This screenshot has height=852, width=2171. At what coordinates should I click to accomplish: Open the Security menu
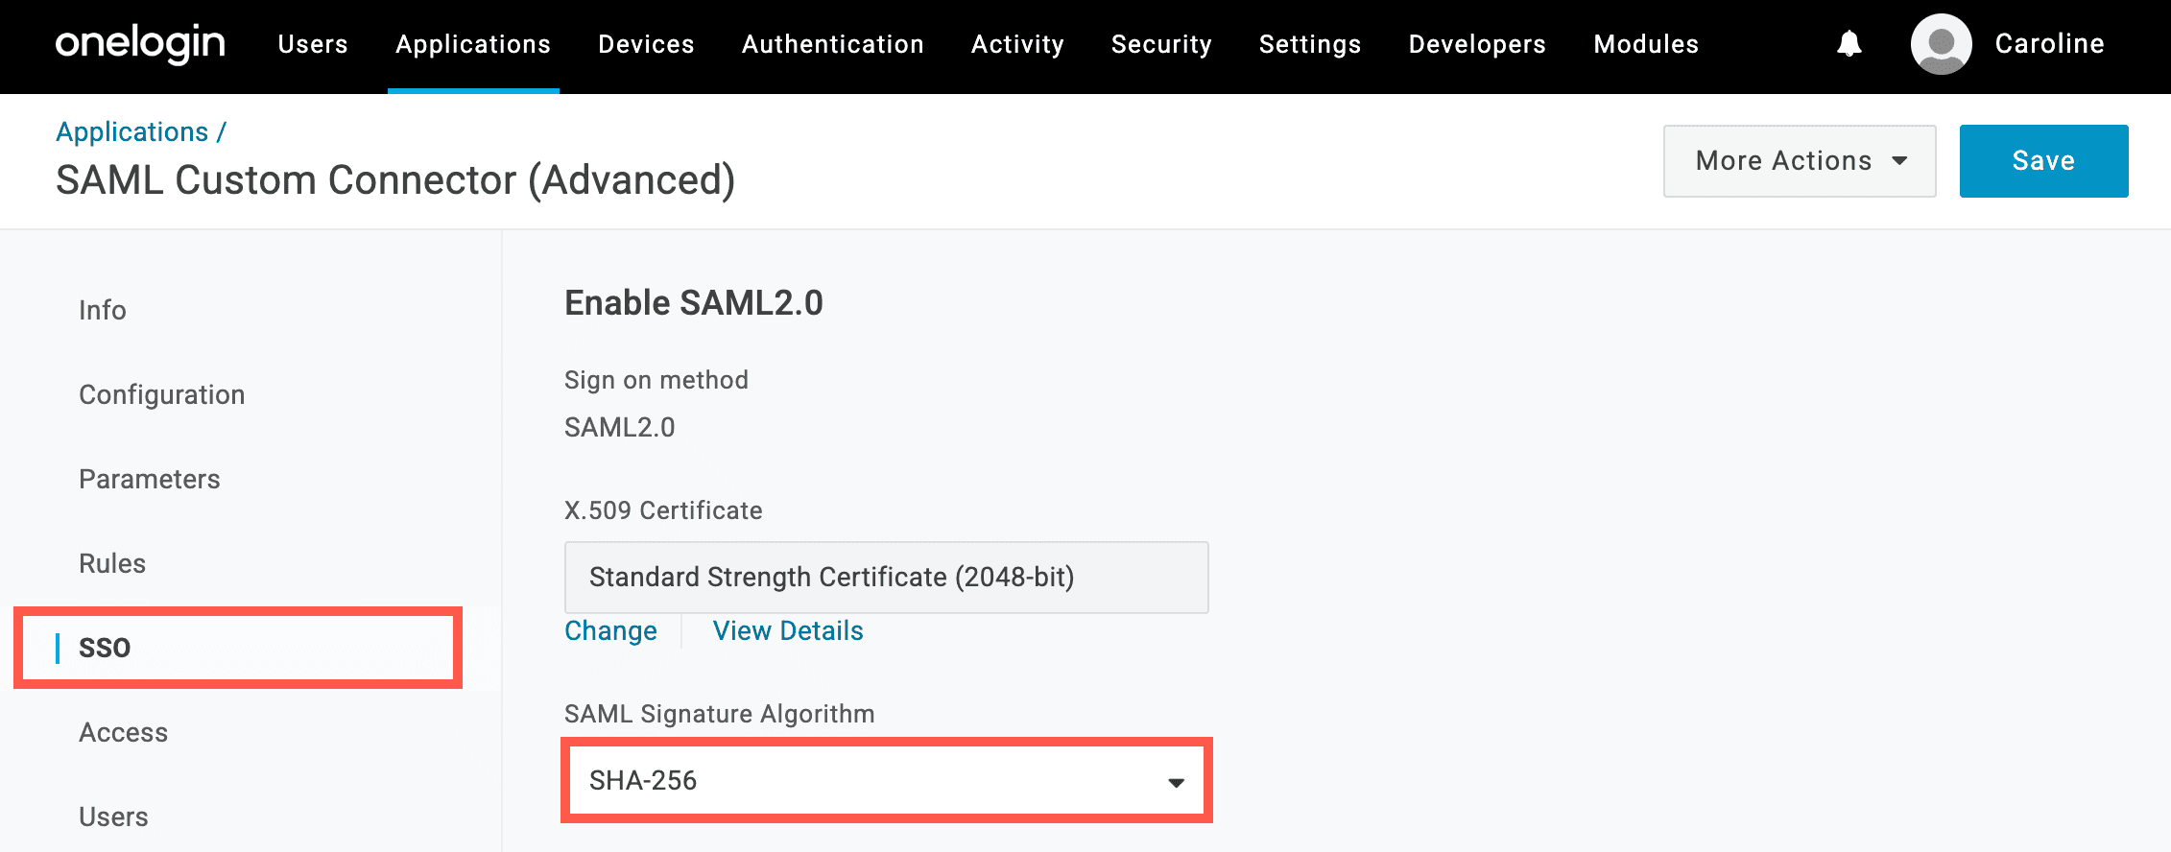click(x=1161, y=44)
